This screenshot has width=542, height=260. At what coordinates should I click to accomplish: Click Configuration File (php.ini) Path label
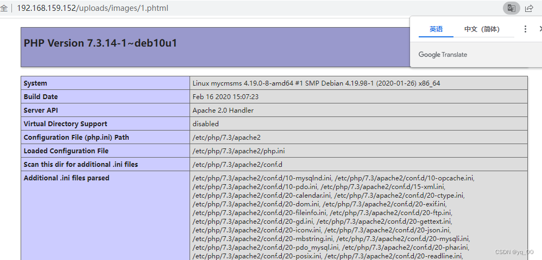coord(76,137)
